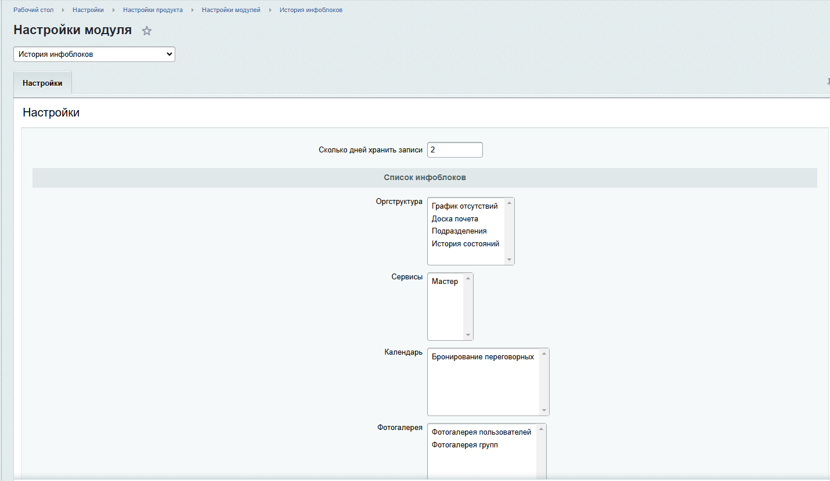Select График отсутствий in Оргструктура list

click(x=464, y=206)
